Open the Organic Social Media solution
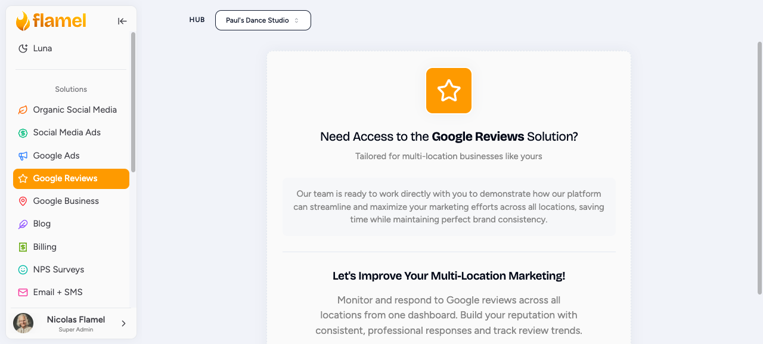Screen dimensions: 763x344 click(71, 110)
